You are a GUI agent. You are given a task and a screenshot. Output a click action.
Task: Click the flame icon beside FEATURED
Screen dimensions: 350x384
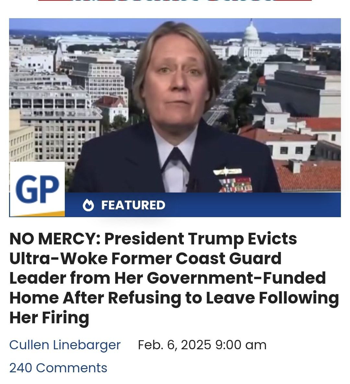pos(88,205)
